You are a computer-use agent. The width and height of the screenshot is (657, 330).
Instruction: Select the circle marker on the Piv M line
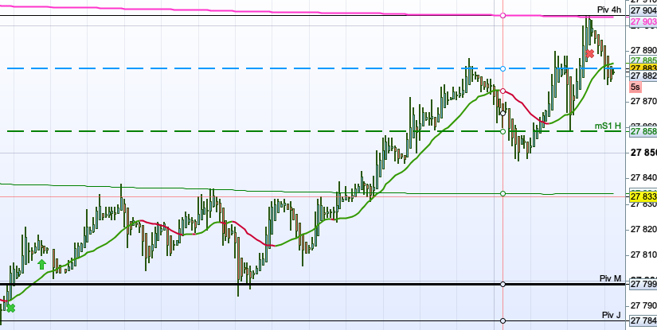[x=503, y=285]
